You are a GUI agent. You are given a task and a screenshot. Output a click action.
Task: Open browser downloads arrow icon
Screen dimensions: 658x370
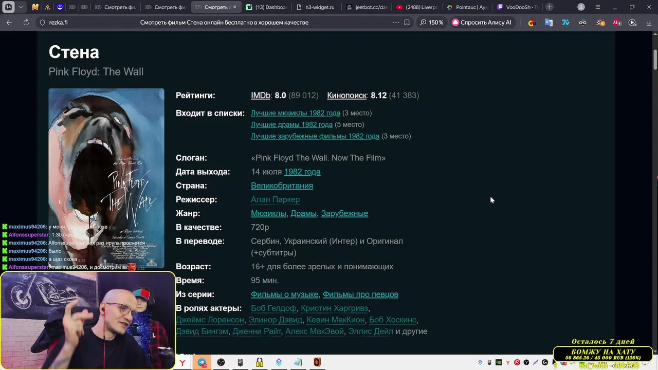coord(649,23)
